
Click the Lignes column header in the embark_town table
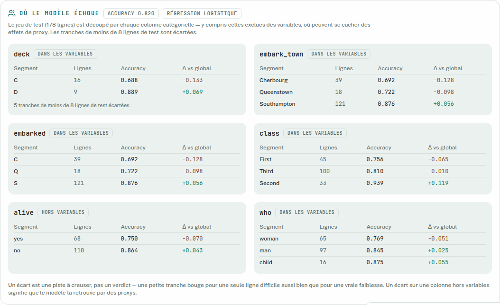[344, 68]
